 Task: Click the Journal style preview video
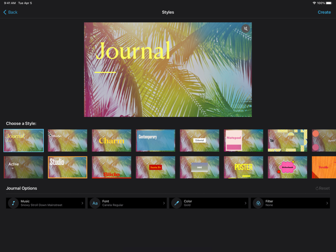click(x=168, y=70)
